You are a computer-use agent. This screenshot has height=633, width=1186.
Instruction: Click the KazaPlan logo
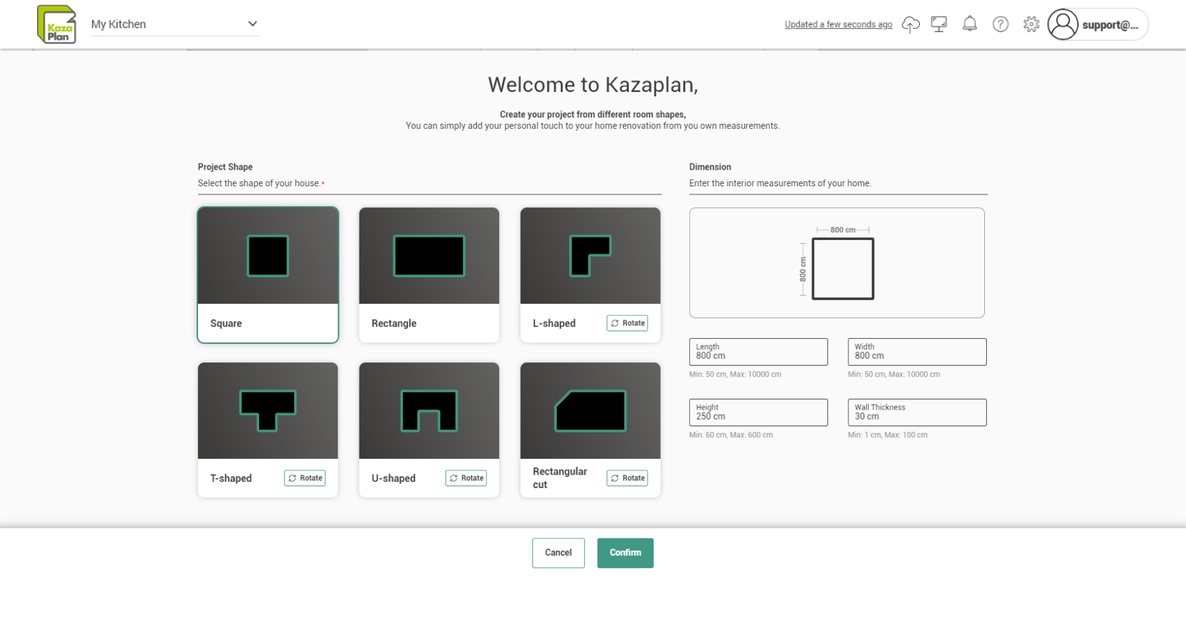(x=57, y=24)
